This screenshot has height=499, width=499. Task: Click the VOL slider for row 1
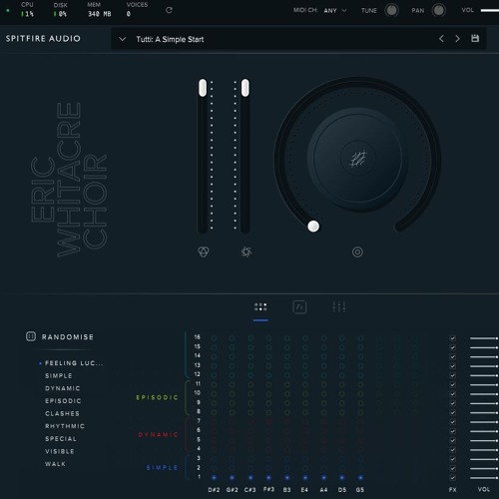(484, 477)
